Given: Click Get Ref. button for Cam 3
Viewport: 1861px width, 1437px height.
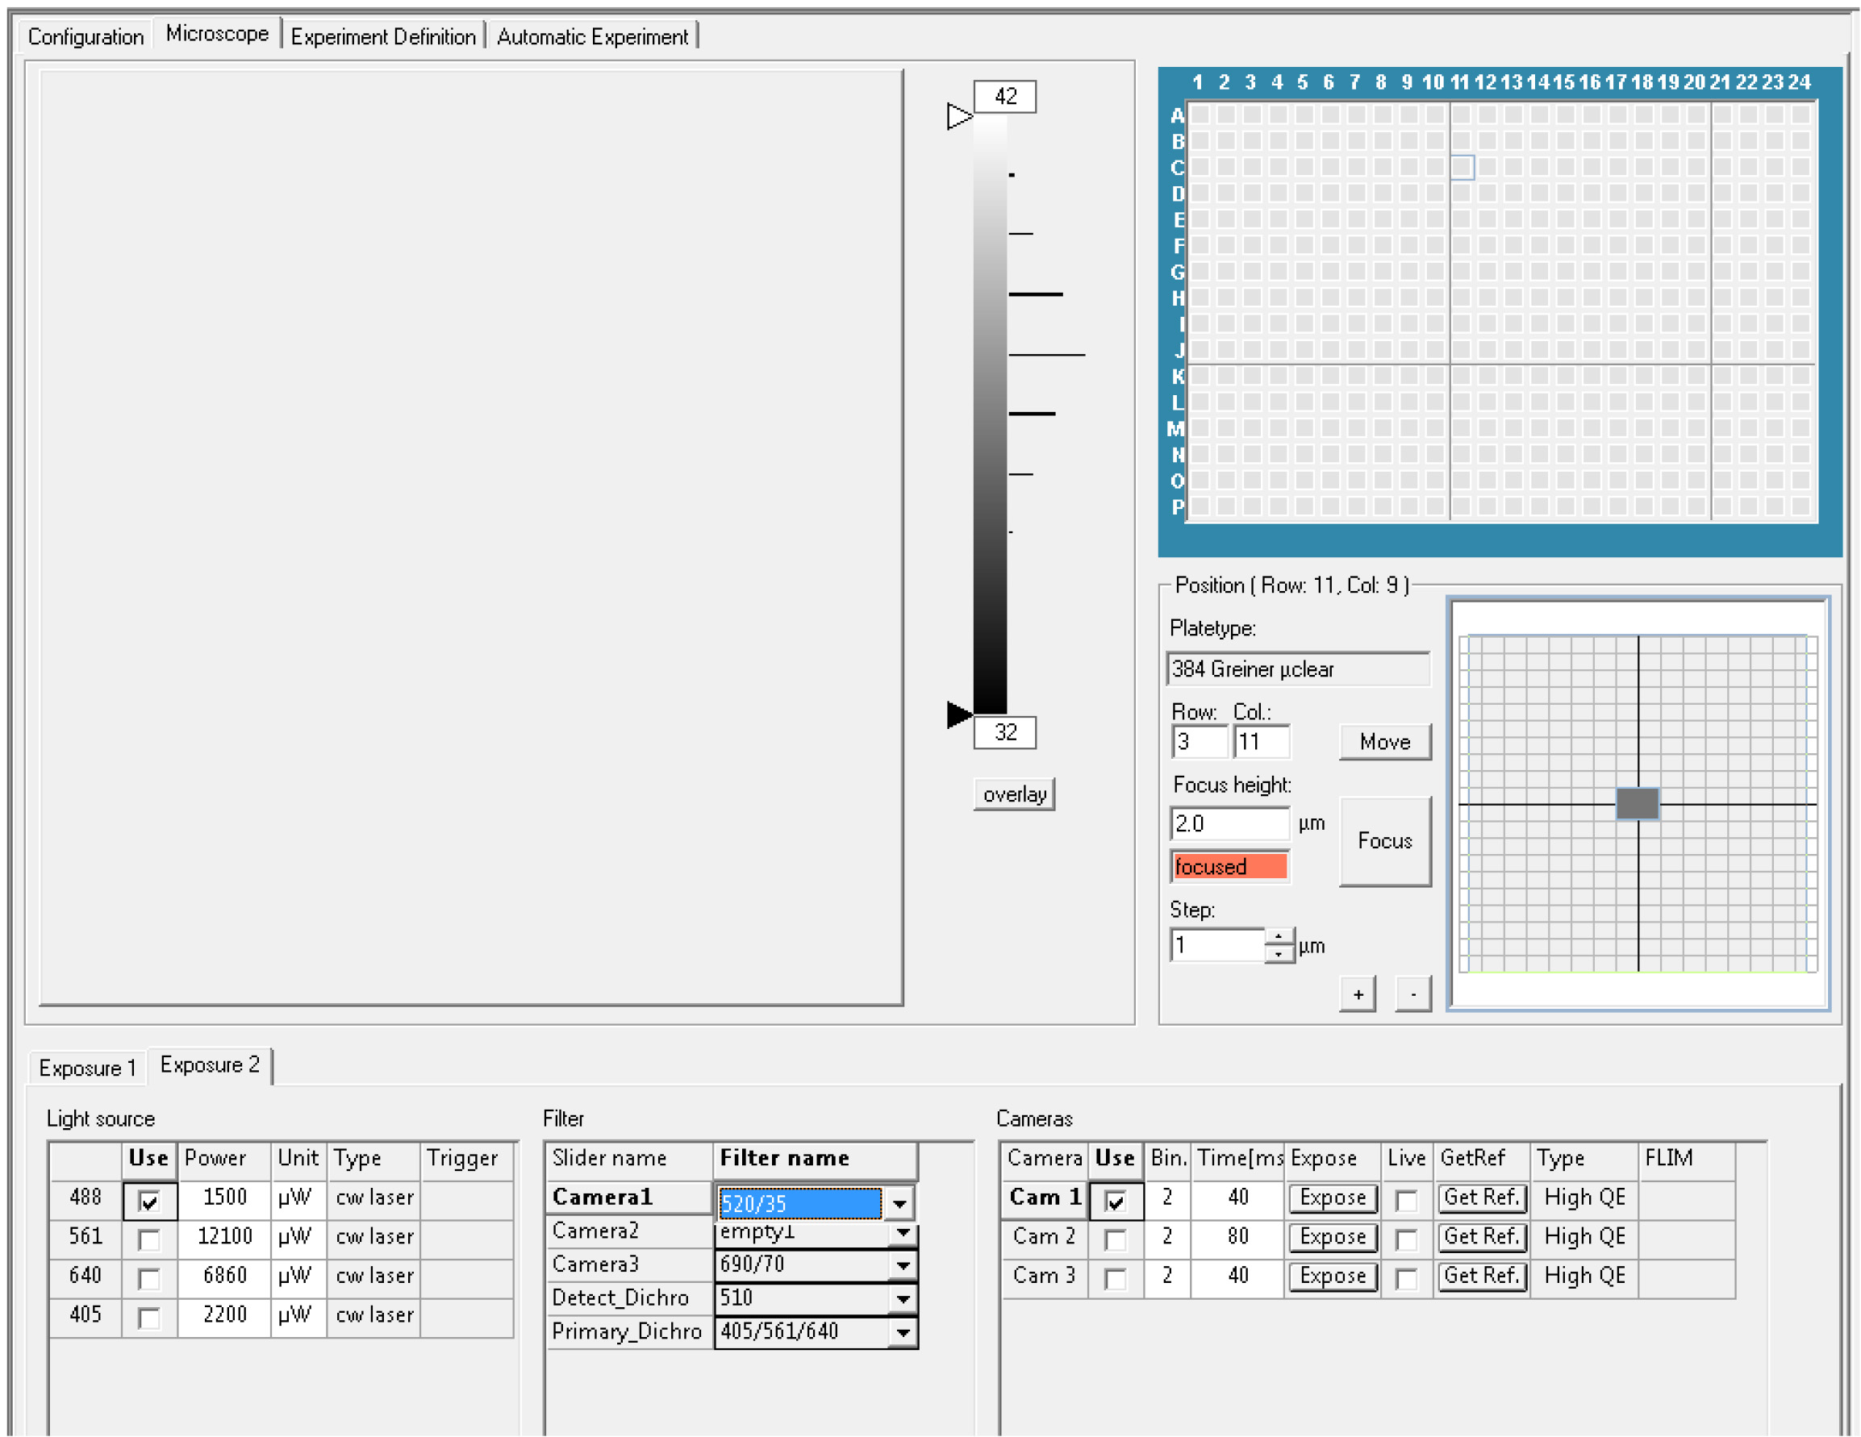Looking at the screenshot, I should (x=1481, y=1276).
